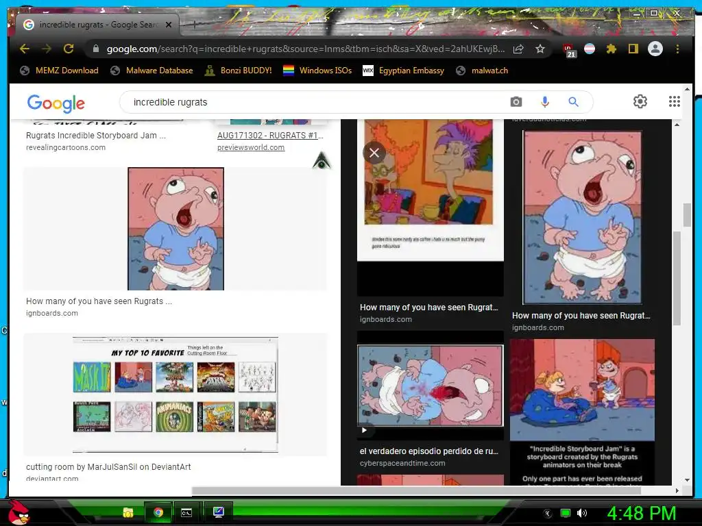Submit search with the magnifier icon
This screenshot has width=702, height=526.
(574, 102)
